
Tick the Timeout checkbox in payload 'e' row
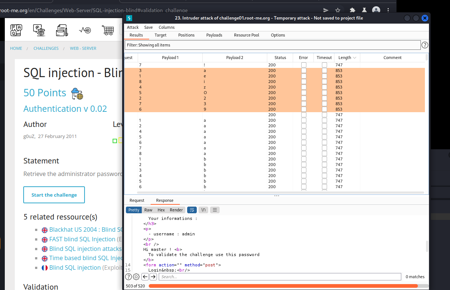pos(324,76)
